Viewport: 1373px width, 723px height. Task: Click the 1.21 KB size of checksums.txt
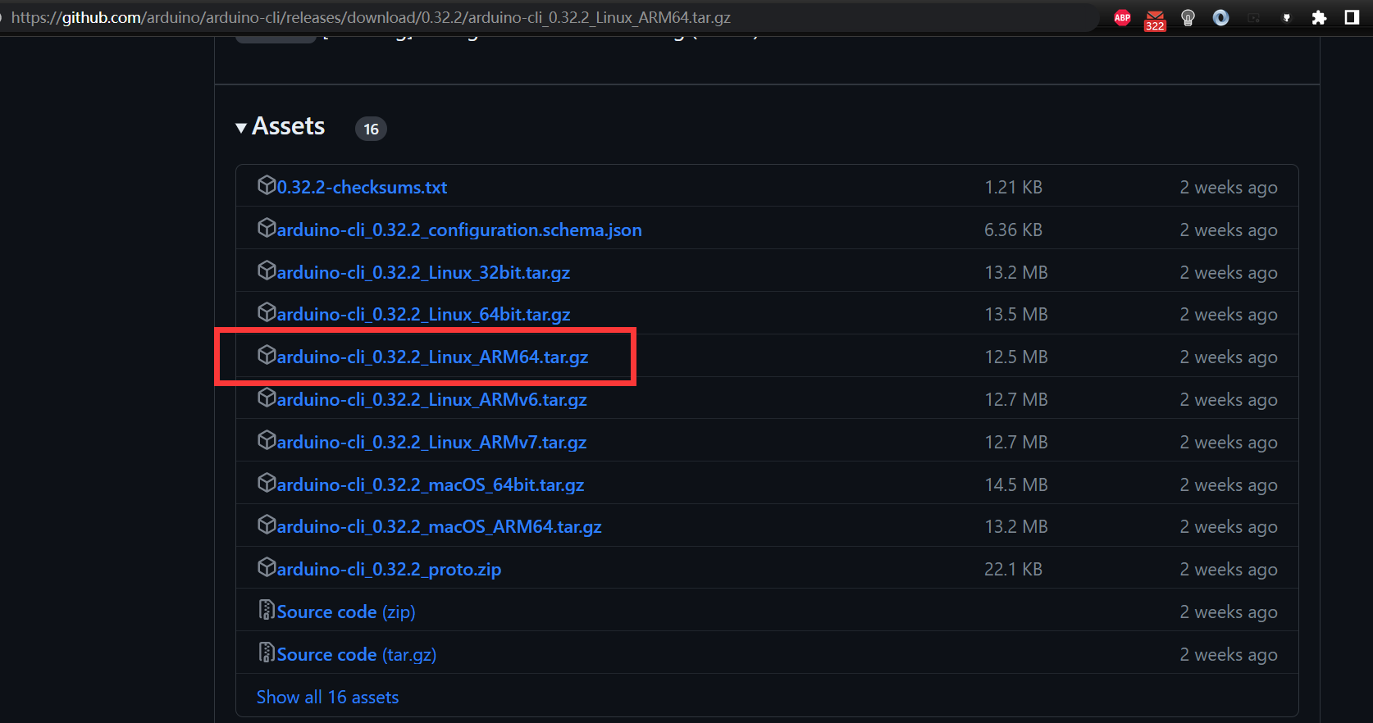(1013, 188)
